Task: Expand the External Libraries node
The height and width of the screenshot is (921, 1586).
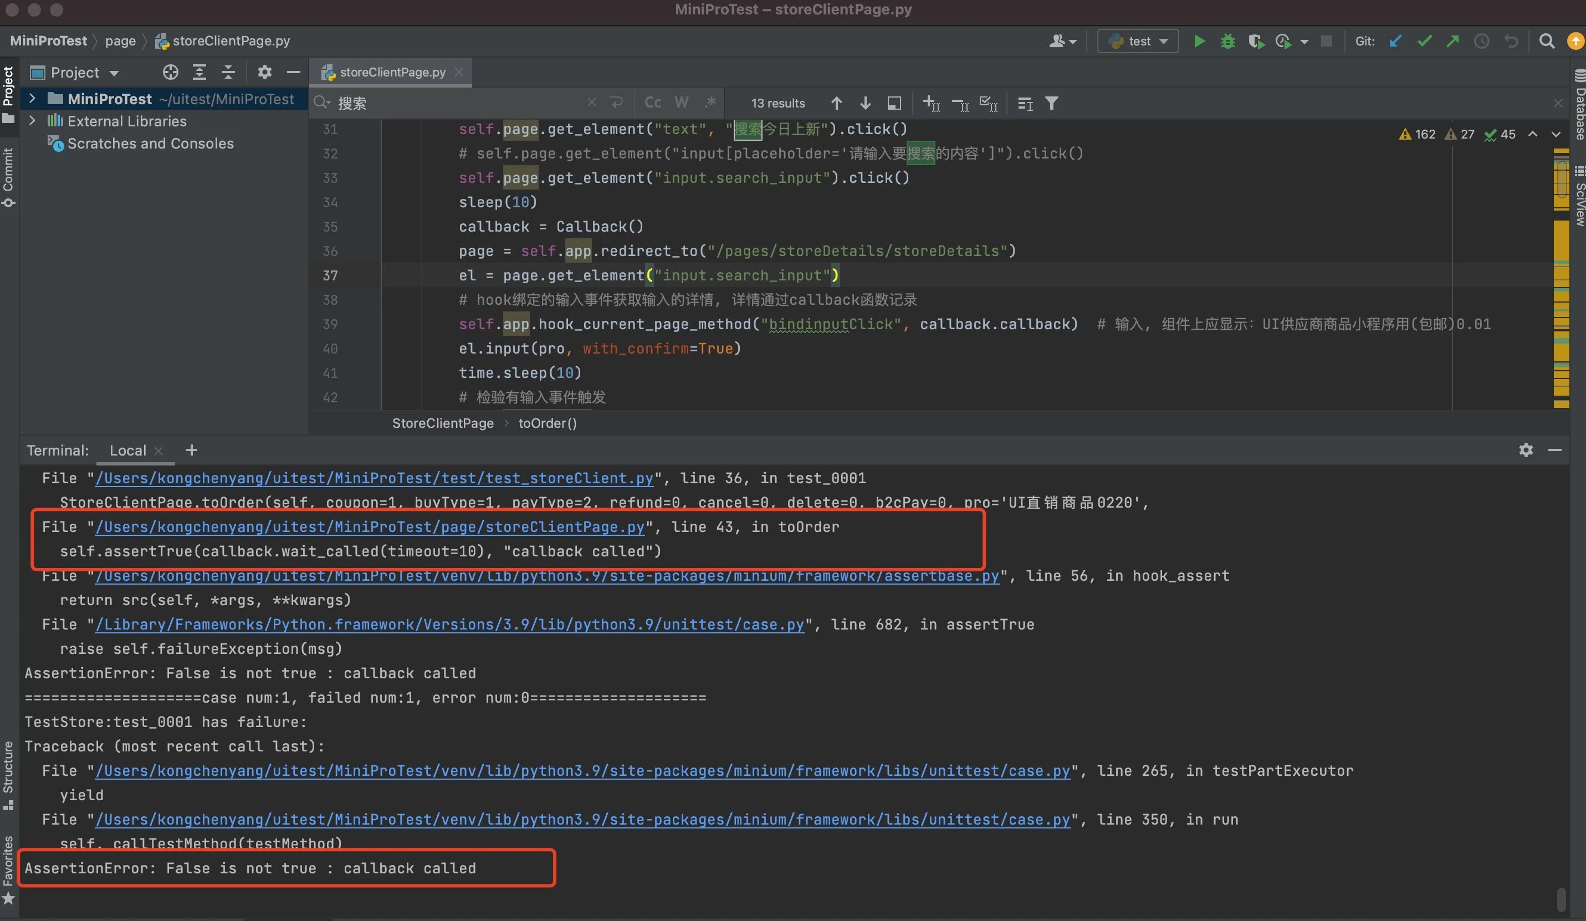Action: pos(32,121)
